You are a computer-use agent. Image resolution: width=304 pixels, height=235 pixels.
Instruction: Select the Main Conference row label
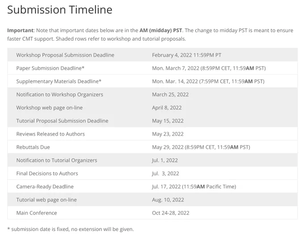click(x=37, y=213)
